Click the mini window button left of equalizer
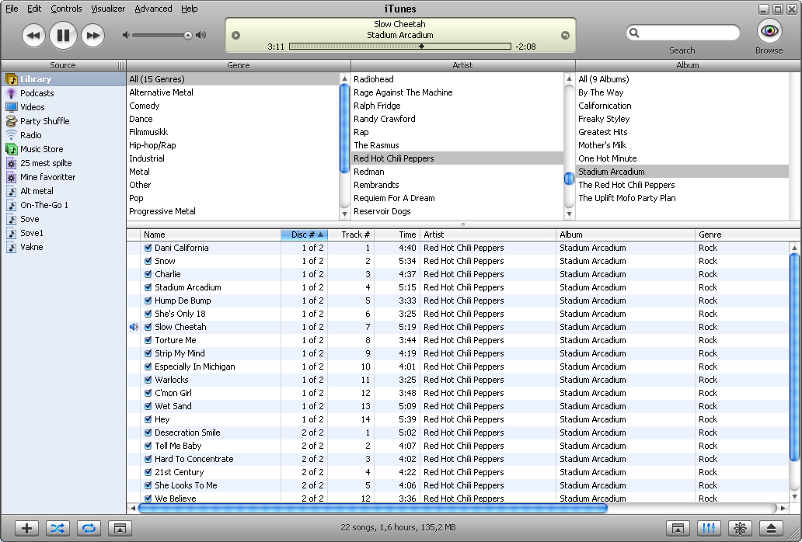802x542 pixels. tap(678, 528)
